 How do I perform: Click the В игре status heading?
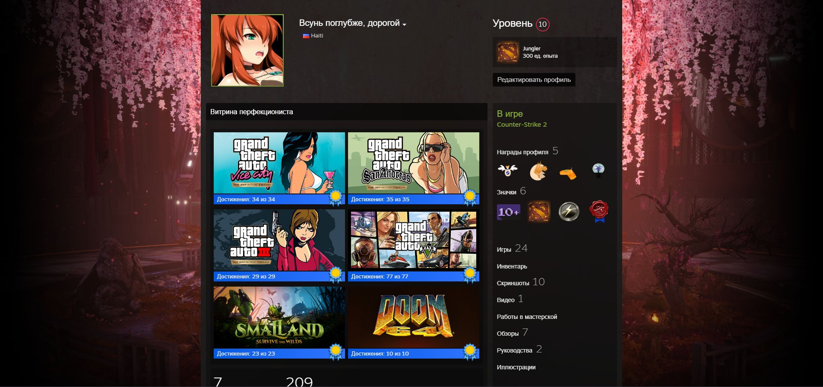pyautogui.click(x=510, y=114)
